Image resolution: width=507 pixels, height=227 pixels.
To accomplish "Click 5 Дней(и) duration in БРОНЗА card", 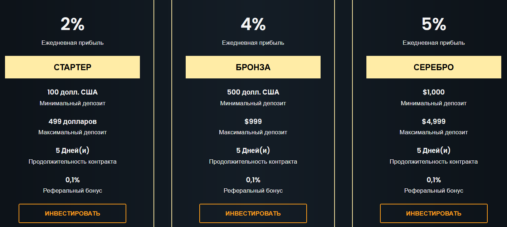I will tap(253, 150).
